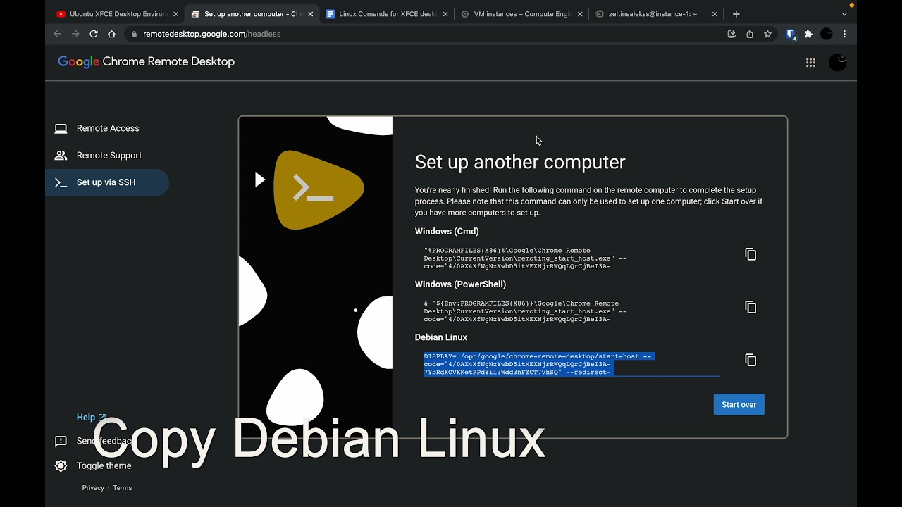This screenshot has width=902, height=507.
Task: Select Set up via SSH
Action: (107, 182)
